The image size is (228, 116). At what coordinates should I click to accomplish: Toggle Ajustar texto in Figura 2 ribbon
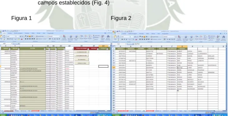coord(154,37)
